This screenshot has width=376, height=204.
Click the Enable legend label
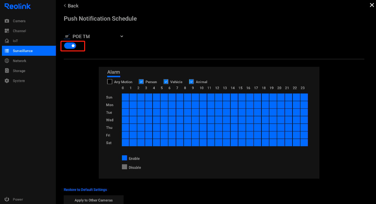point(134,159)
